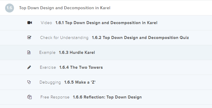Click the video camera icon for lesson 1.6.1
Screen dimensions: 212x108
[29, 23]
